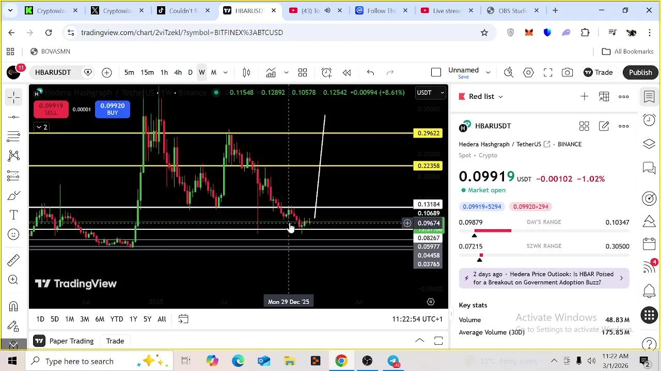
Task: Click the 0.29622 yellow price label
Action: (x=428, y=133)
